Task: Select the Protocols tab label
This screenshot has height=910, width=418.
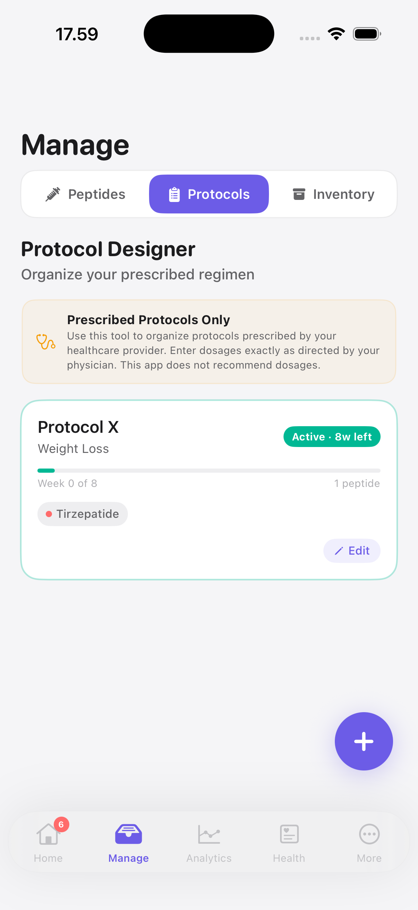Action: coord(218,194)
